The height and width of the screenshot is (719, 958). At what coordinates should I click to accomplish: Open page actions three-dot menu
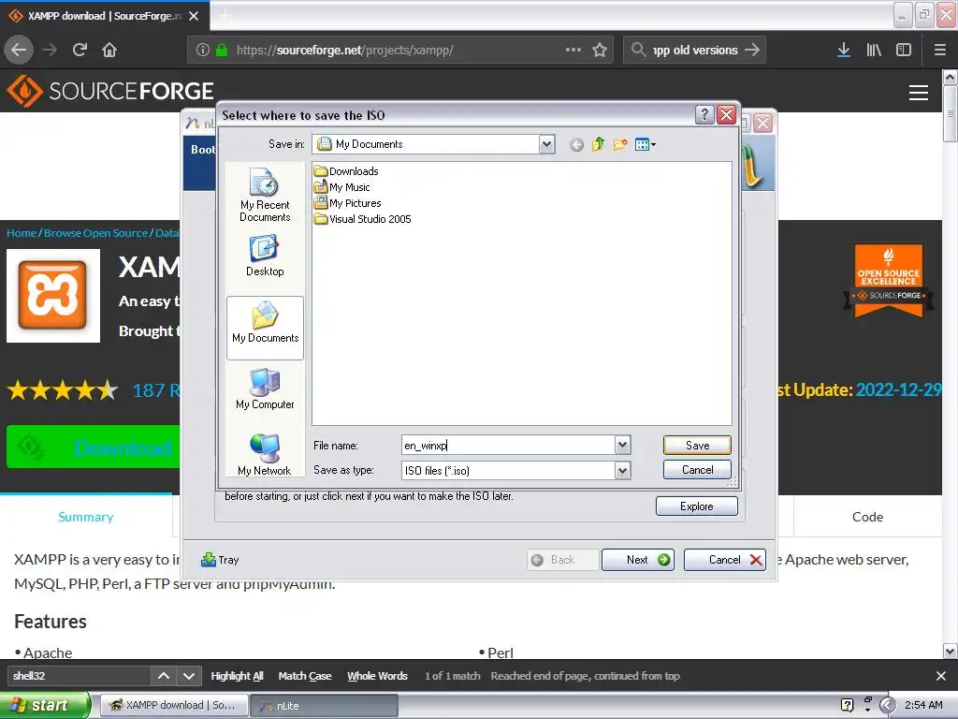(573, 50)
